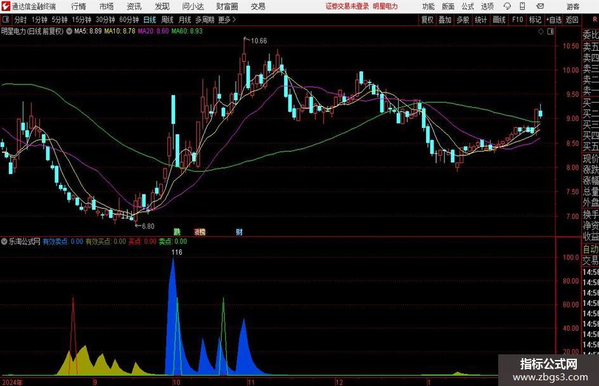Select the 月线 monthly chart tab
This screenshot has width=599, height=386.
click(x=184, y=20)
